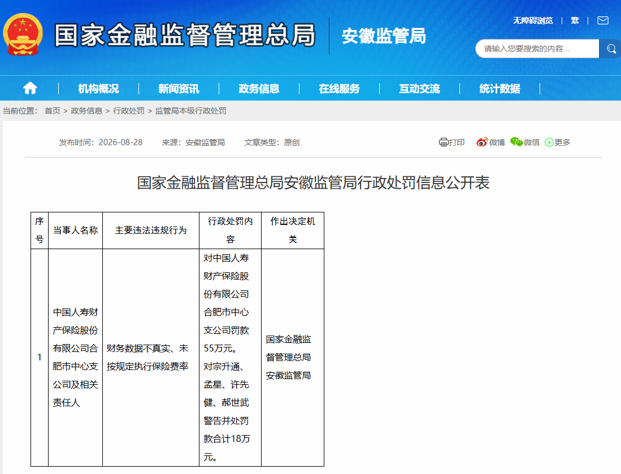621x474 pixels.
Task: Open the mail envelope icon
Action: [x=603, y=20]
